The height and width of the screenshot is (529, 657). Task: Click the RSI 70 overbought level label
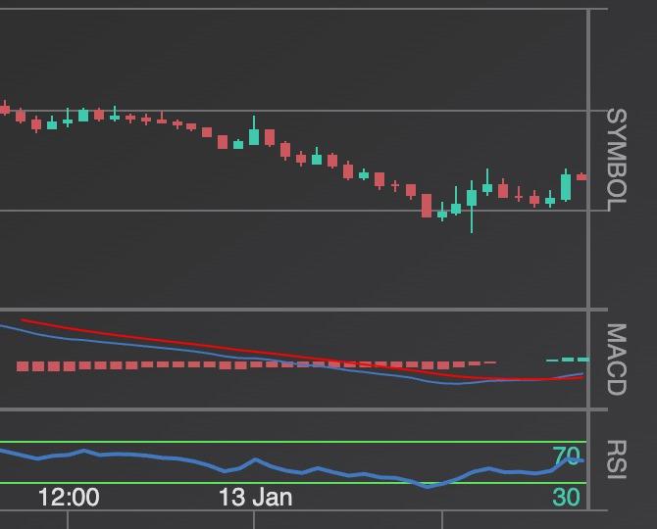click(566, 456)
